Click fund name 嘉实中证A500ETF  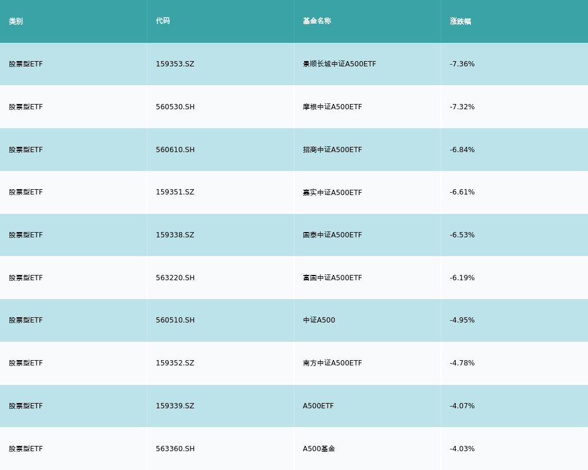[332, 192]
